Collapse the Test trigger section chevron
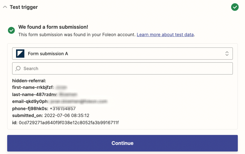Viewport: 245px width, 154px height. pyautogui.click(x=5, y=7)
